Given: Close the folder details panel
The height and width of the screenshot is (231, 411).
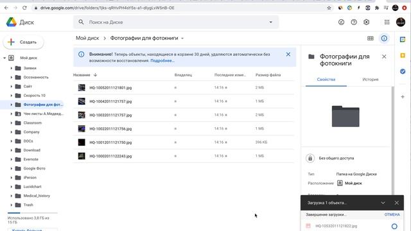Looking at the screenshot, I should pyautogui.click(x=384, y=56).
